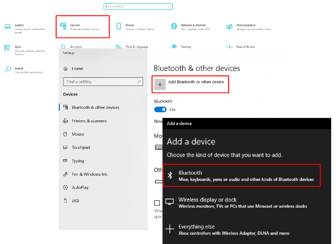The height and width of the screenshot is (244, 336).
Task: Click the Wireless display monitor icon
Action: point(169,202)
